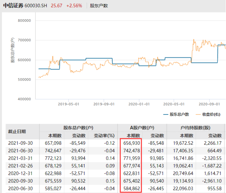Click the 股东总户数(户) column group header
Image resolution: width=226 pixels, height=193 pixels.
tap(78, 128)
